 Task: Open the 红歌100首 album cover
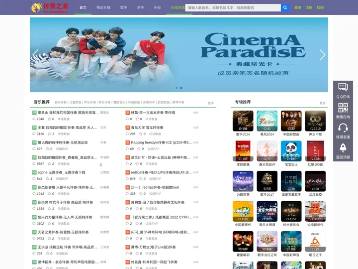(x=315, y=151)
